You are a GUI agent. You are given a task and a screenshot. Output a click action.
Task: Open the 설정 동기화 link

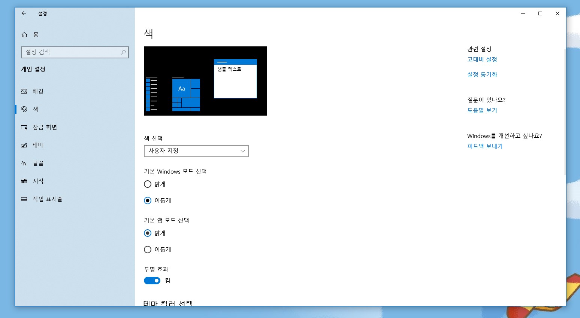click(x=482, y=74)
